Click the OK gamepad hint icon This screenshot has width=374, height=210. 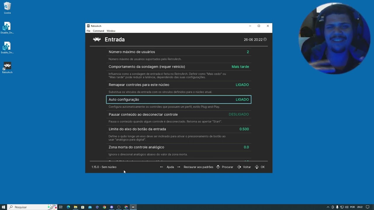click(x=257, y=167)
